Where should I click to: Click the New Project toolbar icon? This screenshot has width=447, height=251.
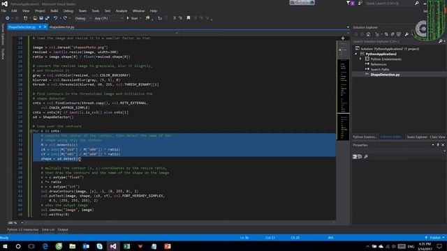tap(26, 18)
